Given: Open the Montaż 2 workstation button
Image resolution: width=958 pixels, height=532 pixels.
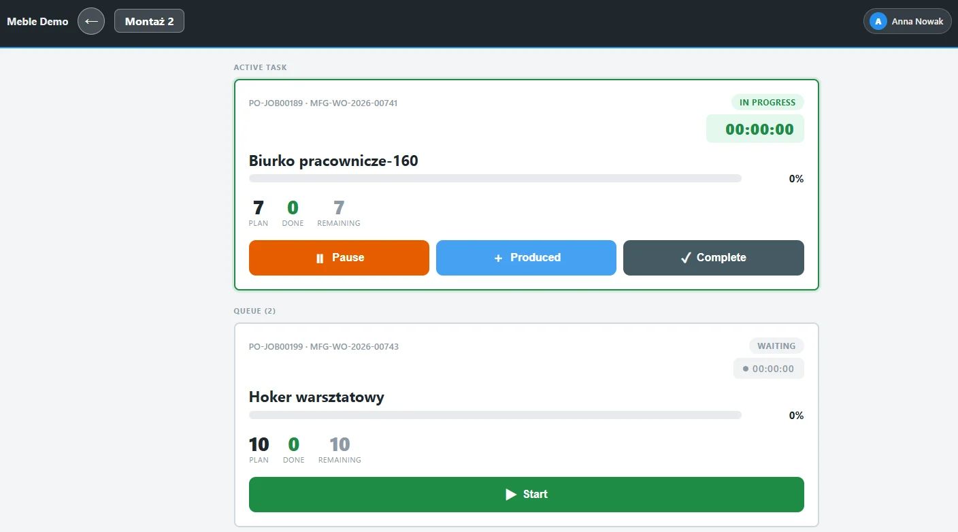Looking at the screenshot, I should pos(149,21).
